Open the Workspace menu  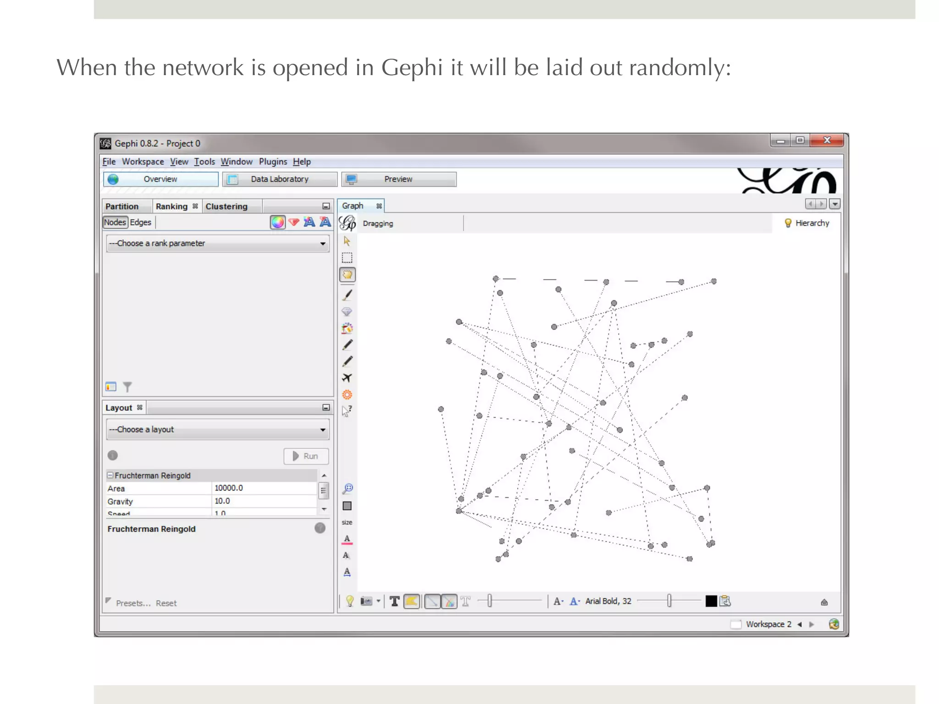click(143, 162)
